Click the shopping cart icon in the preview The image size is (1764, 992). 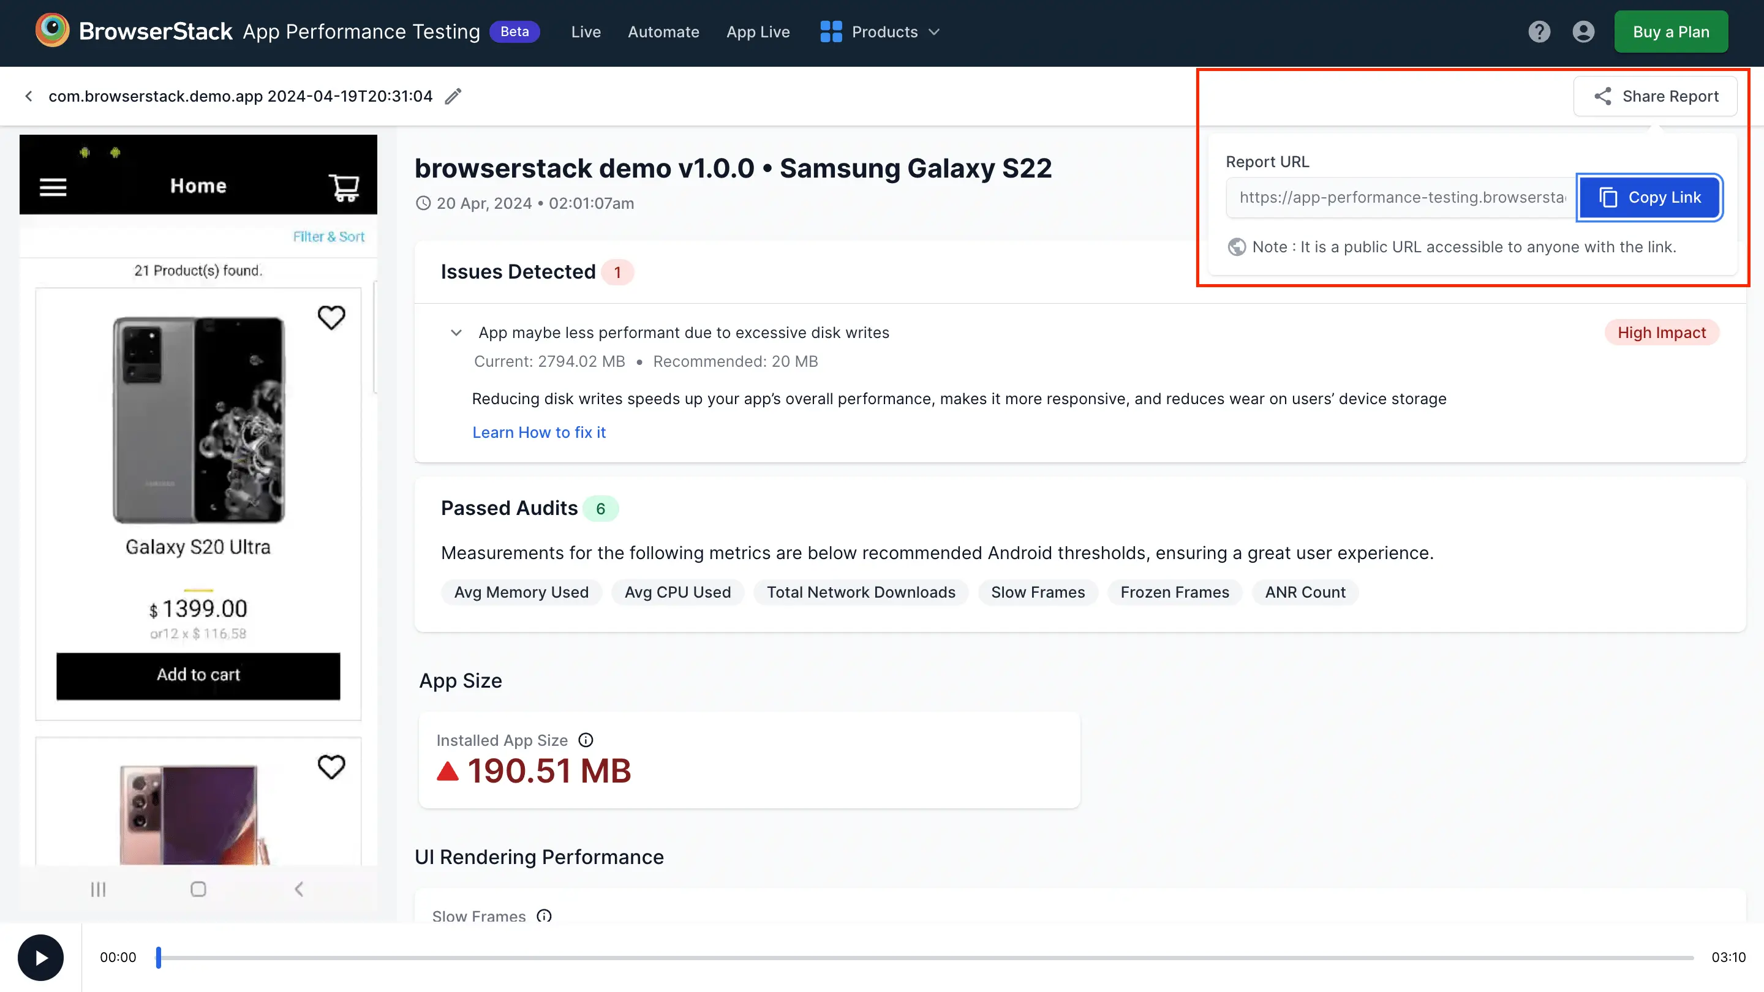coord(344,187)
